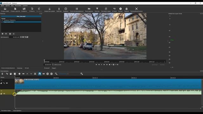Skip to the start of the clip
Screen dimensions: 203x114
click(96, 65)
